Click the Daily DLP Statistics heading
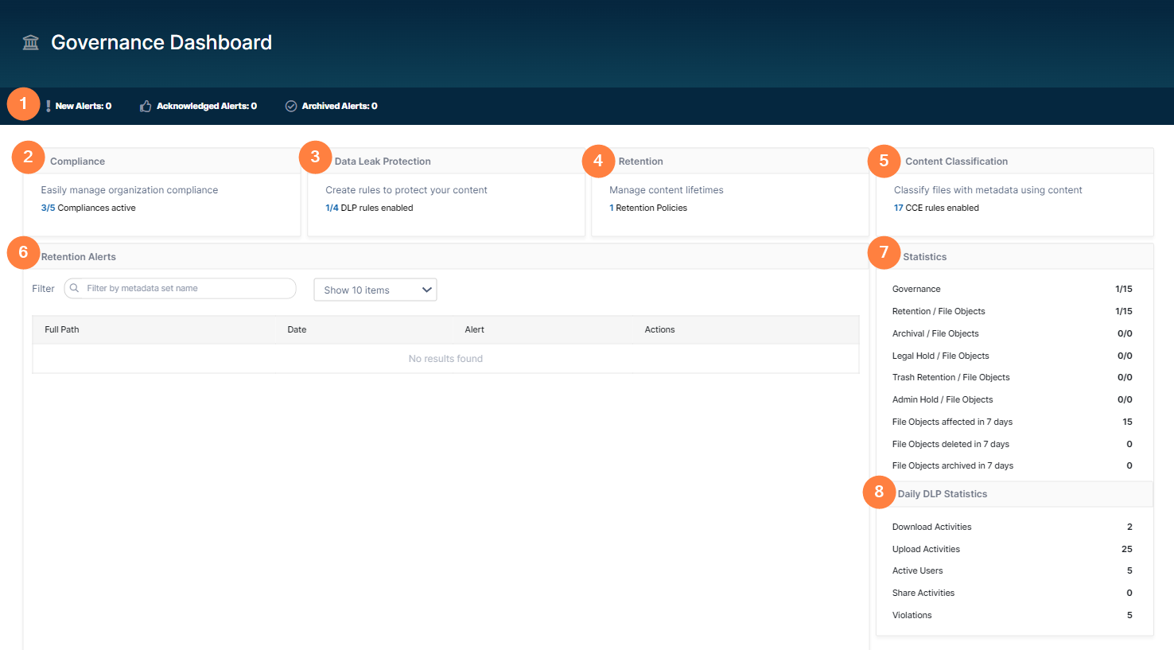 pyautogui.click(x=943, y=494)
